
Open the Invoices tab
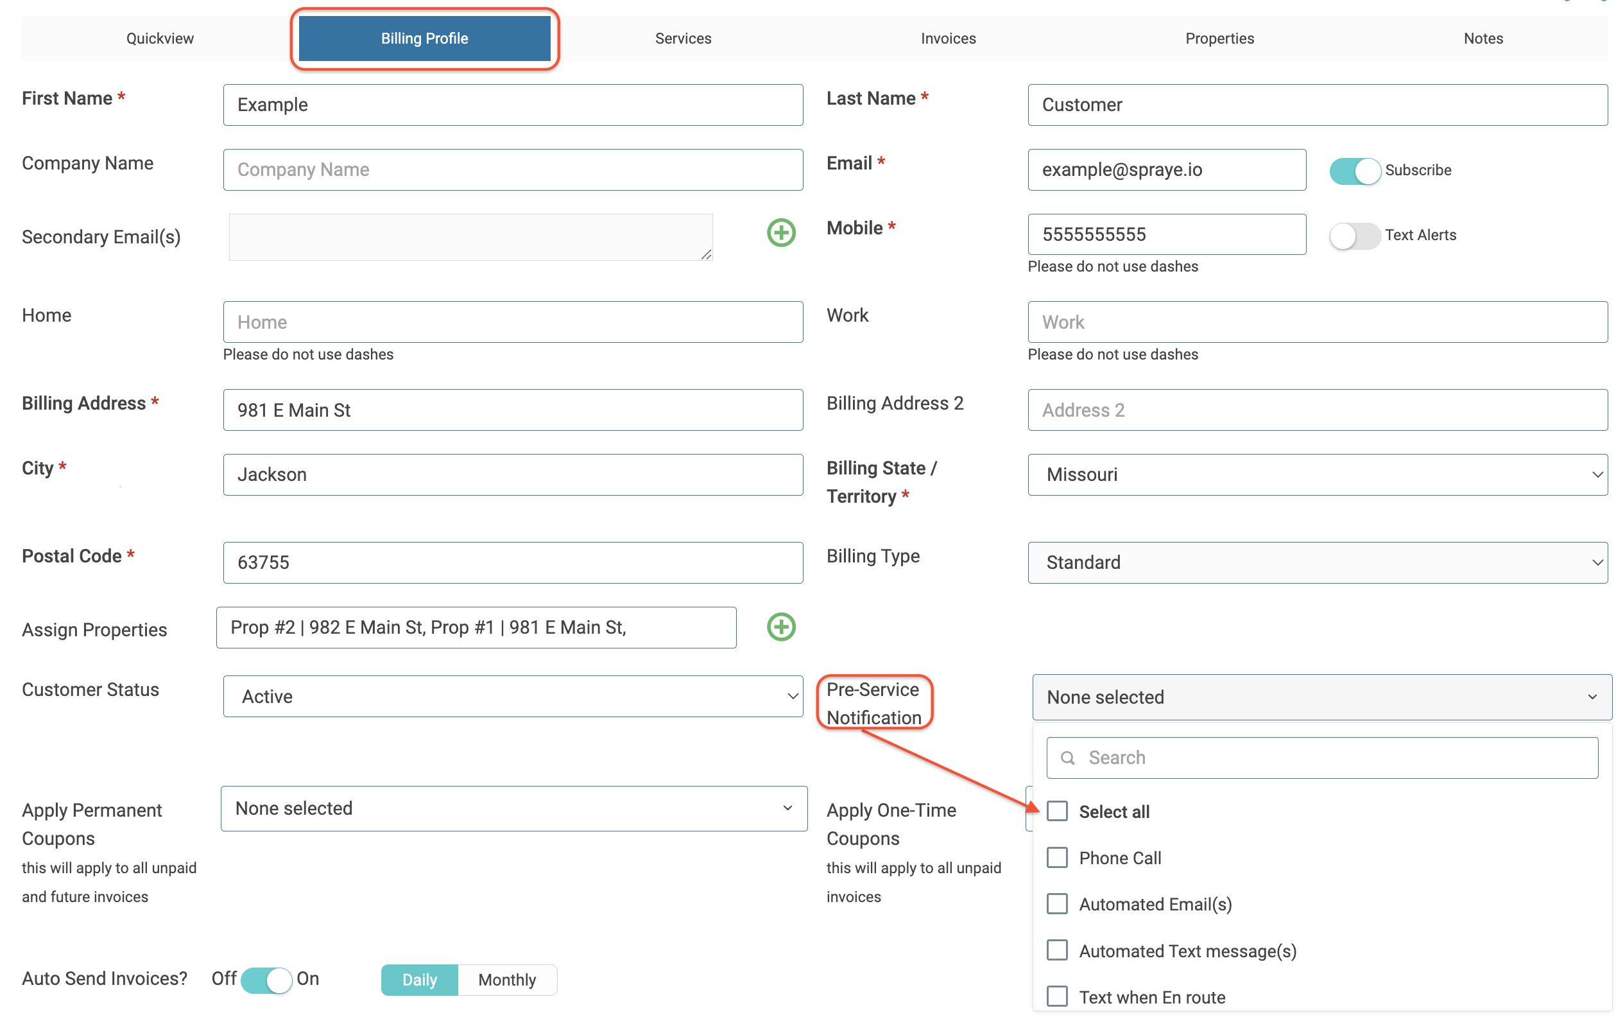(x=948, y=39)
